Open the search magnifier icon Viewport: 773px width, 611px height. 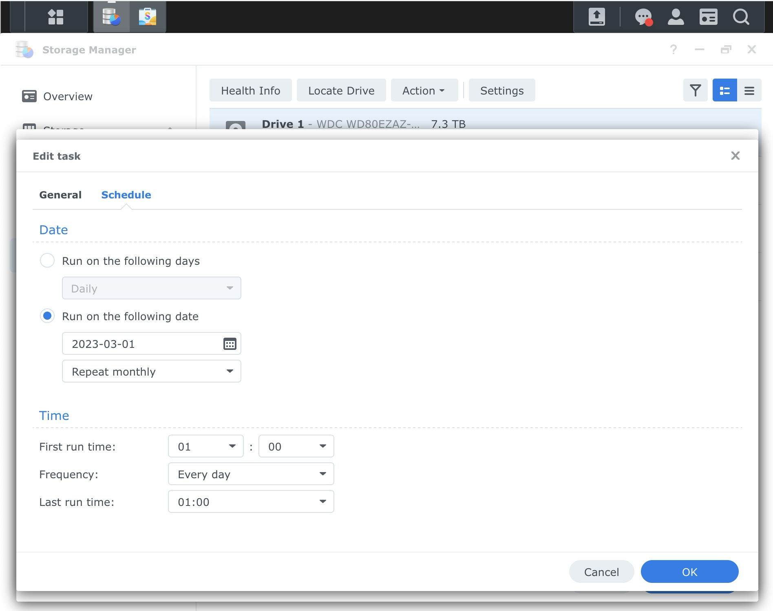point(741,17)
